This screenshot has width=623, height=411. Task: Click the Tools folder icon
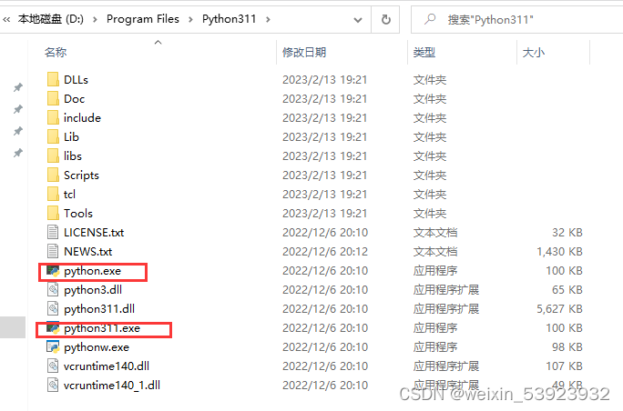53,213
